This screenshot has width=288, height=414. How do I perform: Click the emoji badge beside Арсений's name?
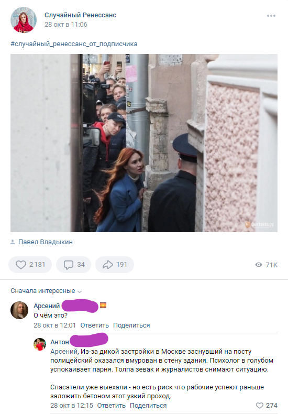click(103, 305)
